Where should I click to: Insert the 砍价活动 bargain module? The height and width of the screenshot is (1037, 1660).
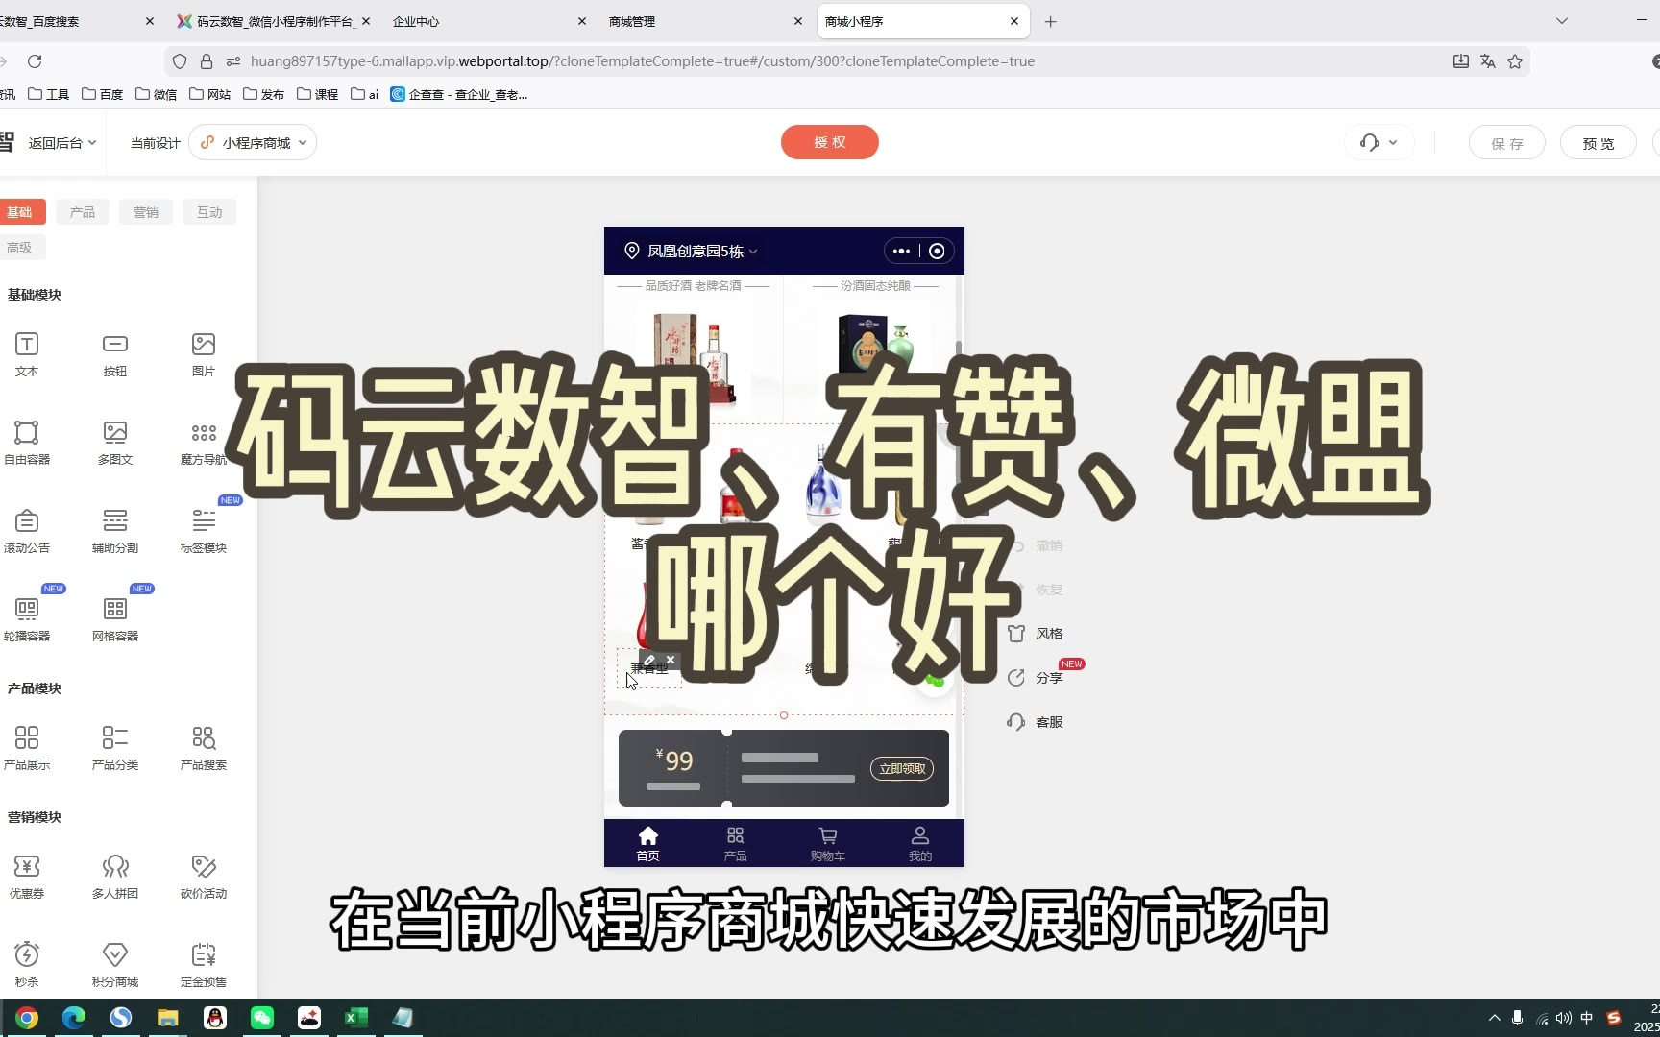[204, 877]
